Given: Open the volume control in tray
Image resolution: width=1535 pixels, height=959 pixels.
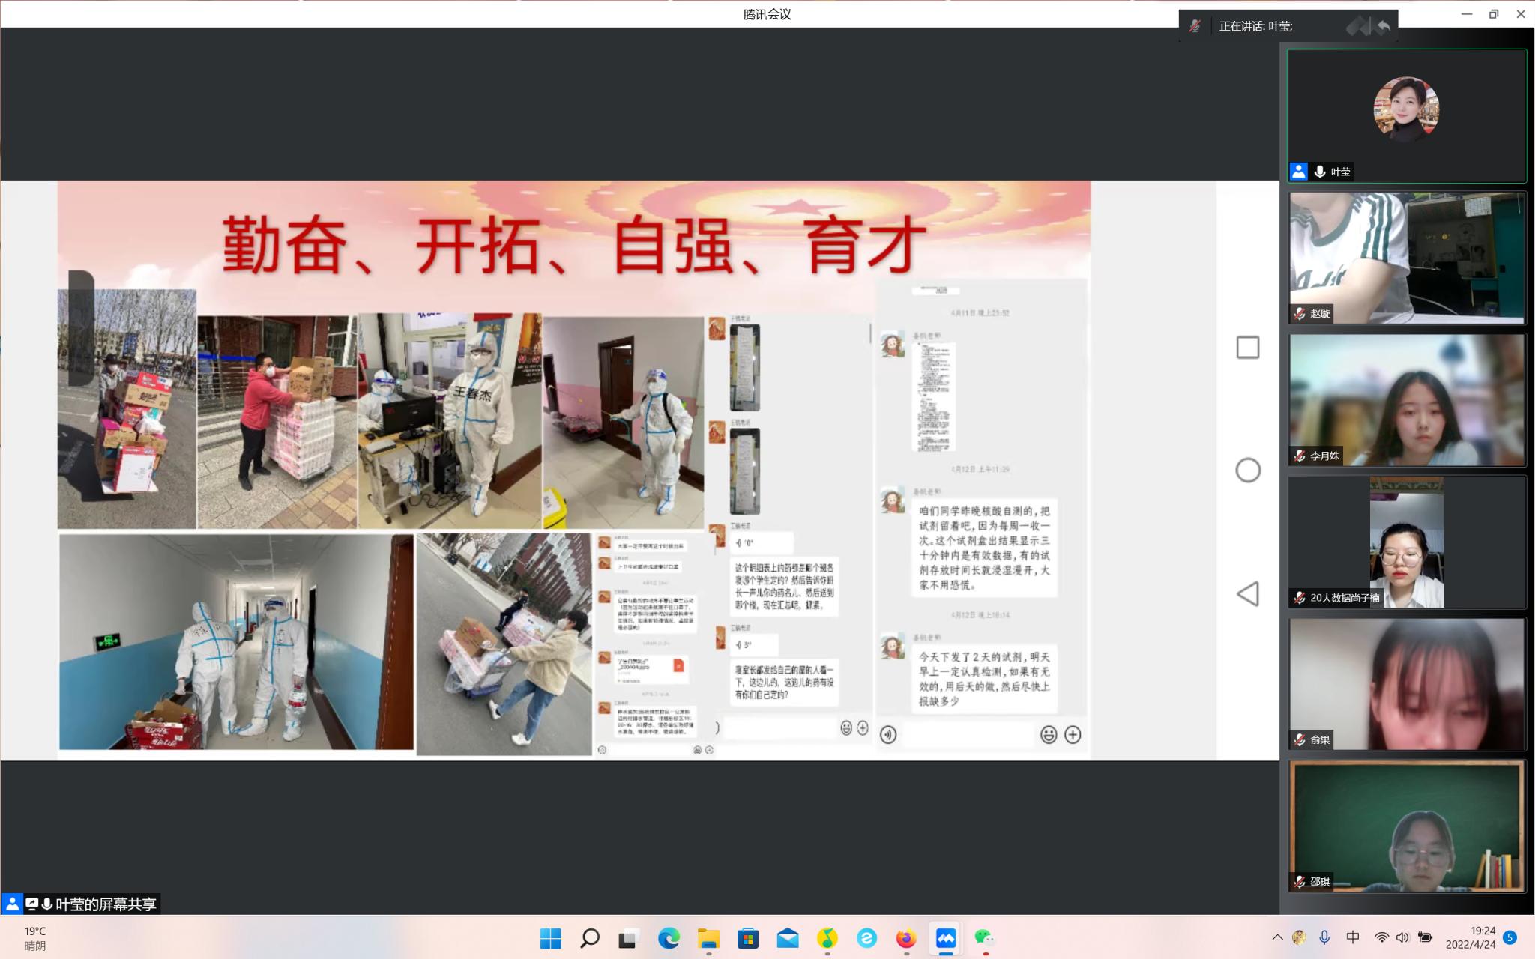Looking at the screenshot, I should 1402,937.
